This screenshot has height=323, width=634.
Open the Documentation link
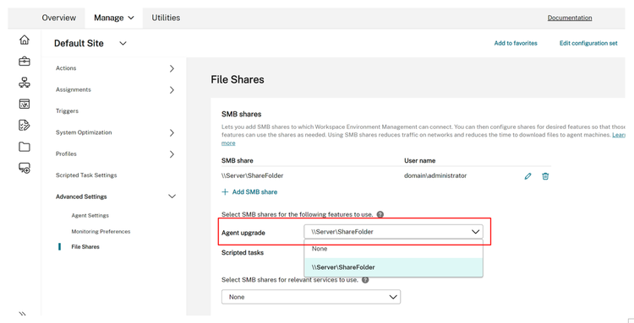[x=570, y=18]
